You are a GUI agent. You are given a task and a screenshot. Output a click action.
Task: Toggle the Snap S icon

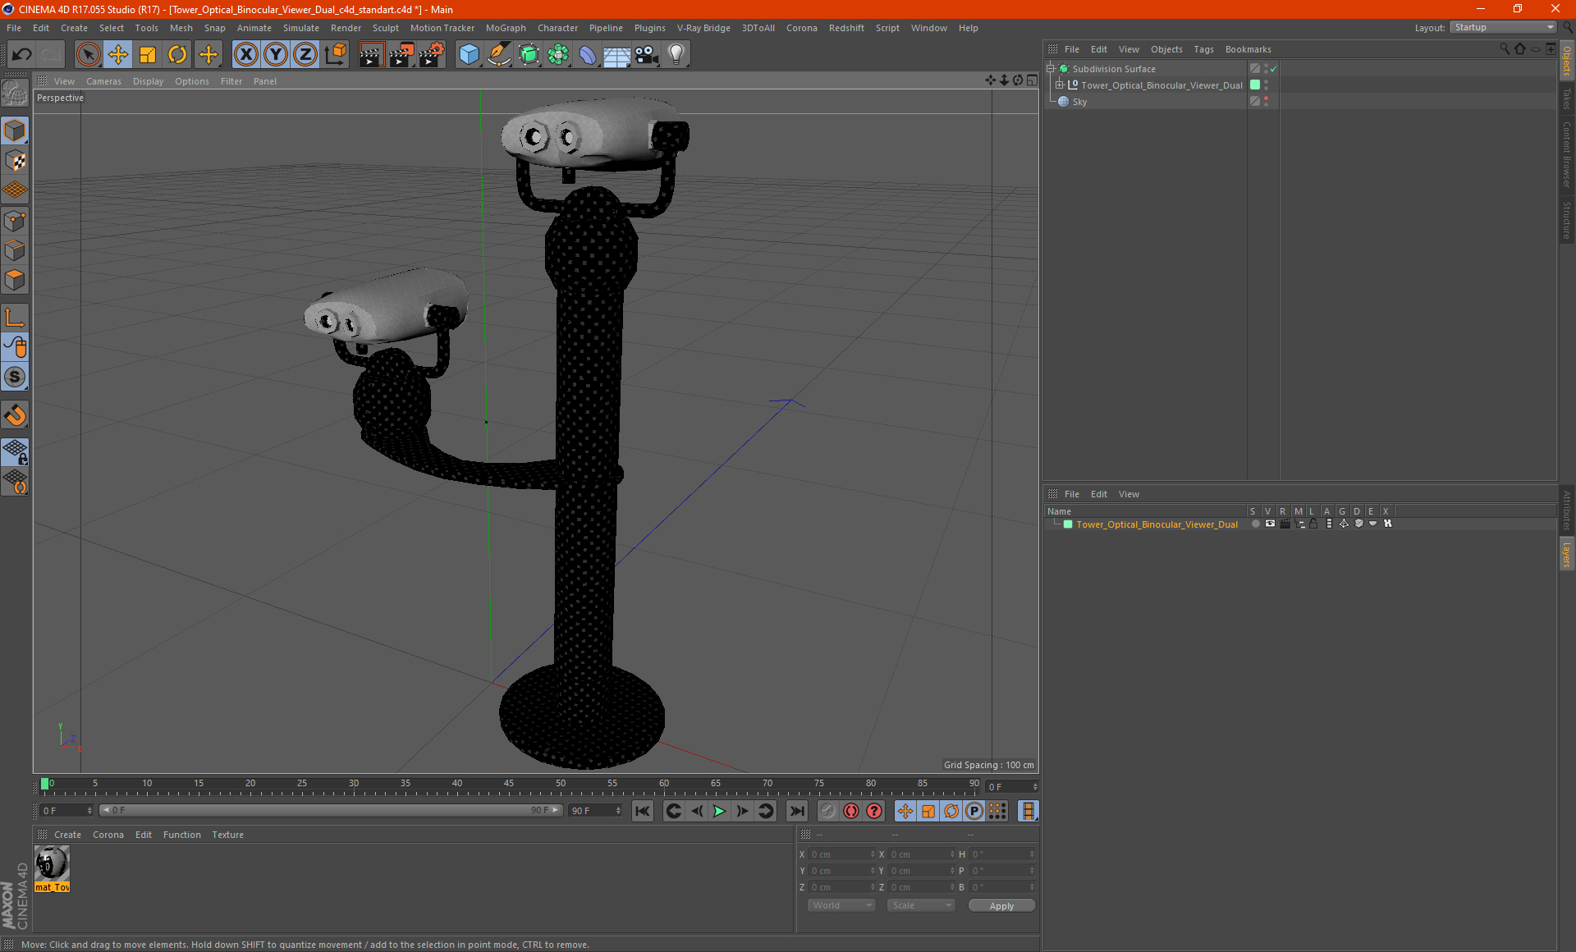[15, 378]
